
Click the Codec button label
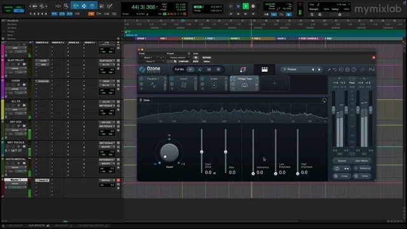coord(344,176)
